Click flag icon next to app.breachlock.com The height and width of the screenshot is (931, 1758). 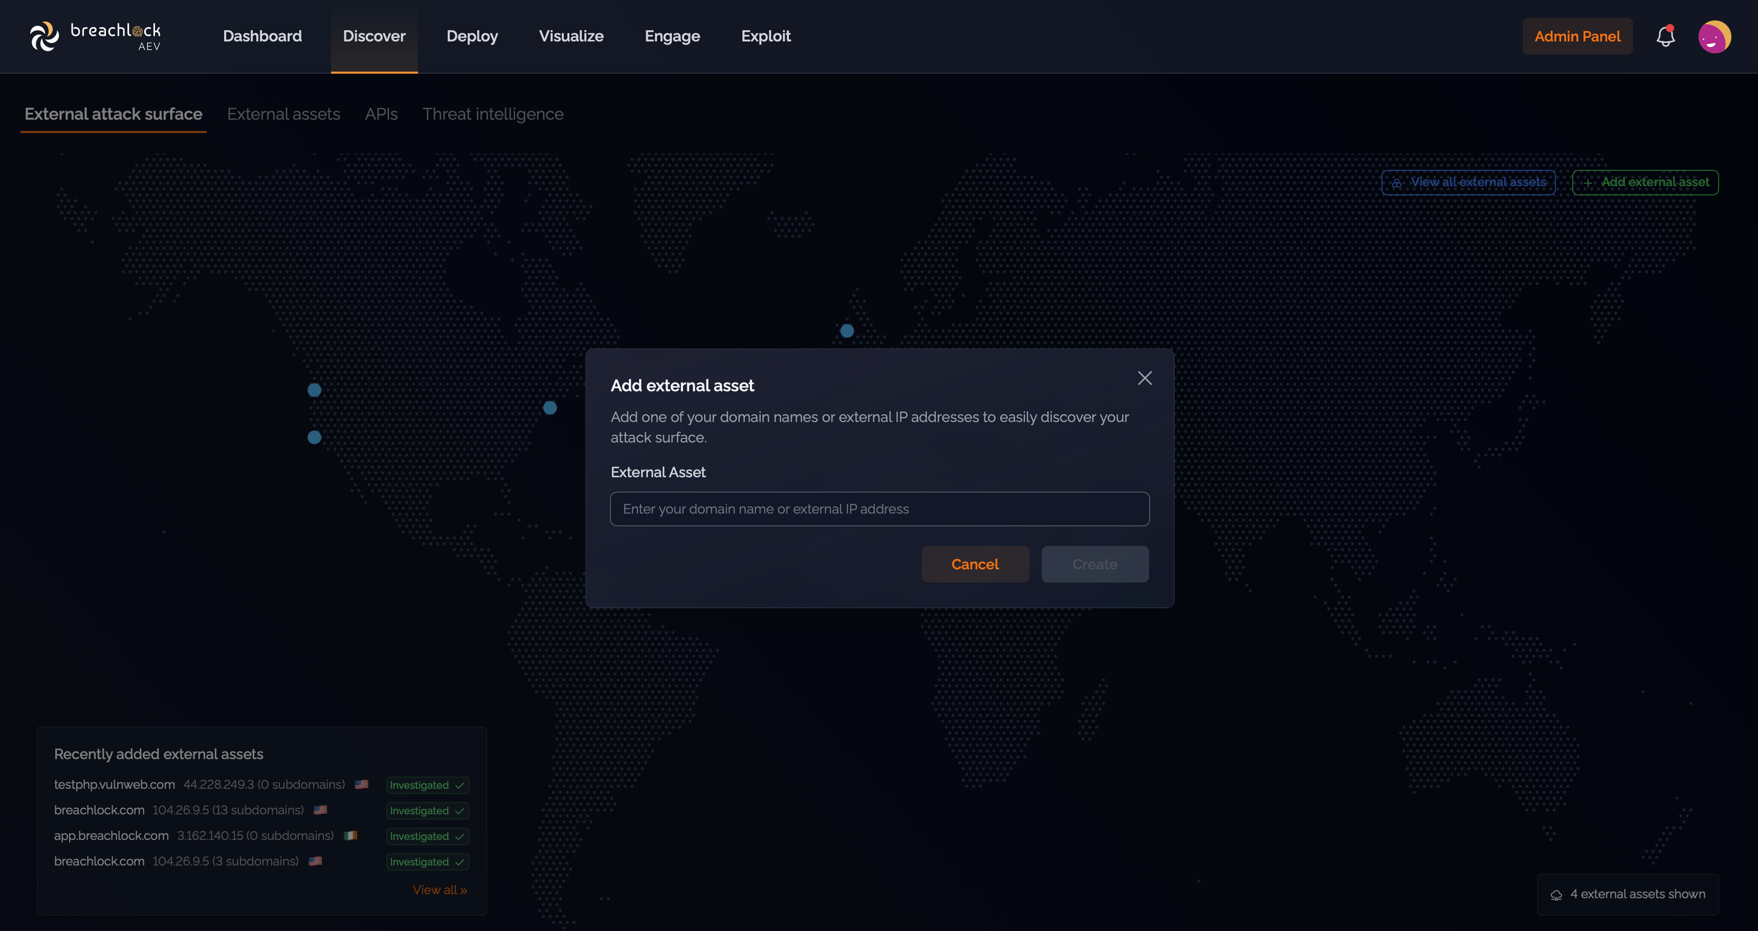350,835
